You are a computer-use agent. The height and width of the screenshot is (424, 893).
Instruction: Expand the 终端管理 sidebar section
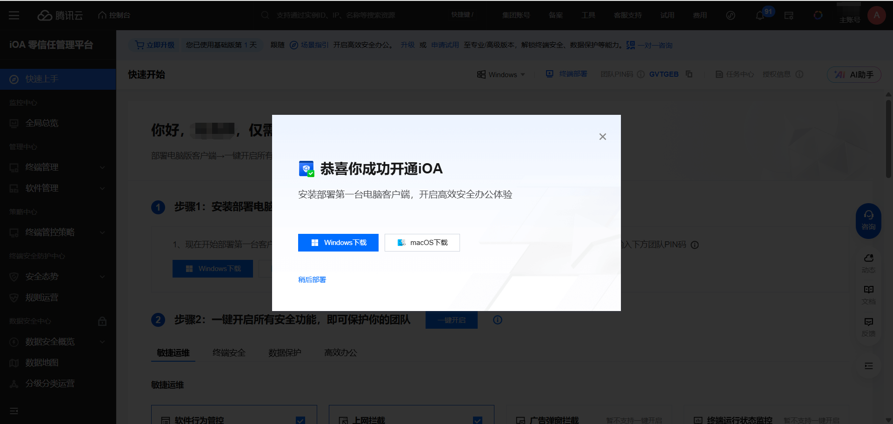click(58, 167)
